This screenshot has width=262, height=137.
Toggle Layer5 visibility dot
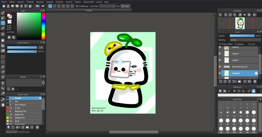click(x=220, y=47)
